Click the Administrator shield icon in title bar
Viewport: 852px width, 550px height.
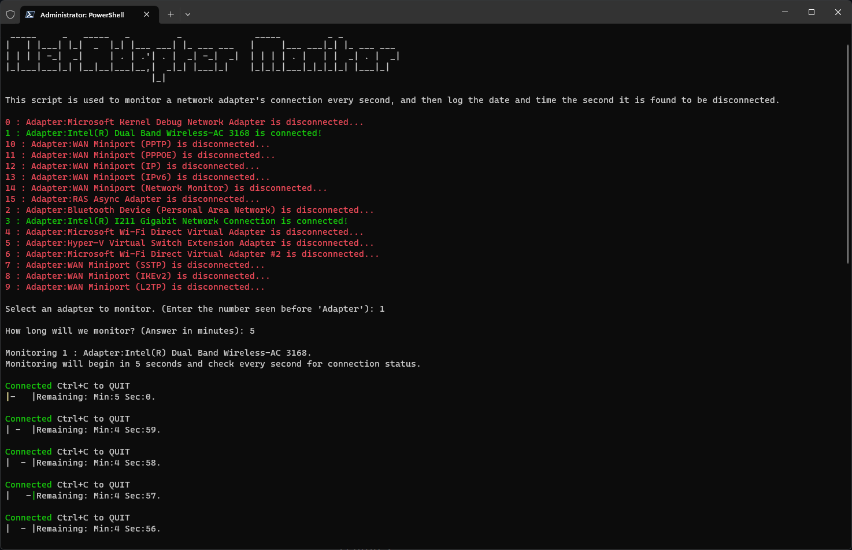coord(10,14)
